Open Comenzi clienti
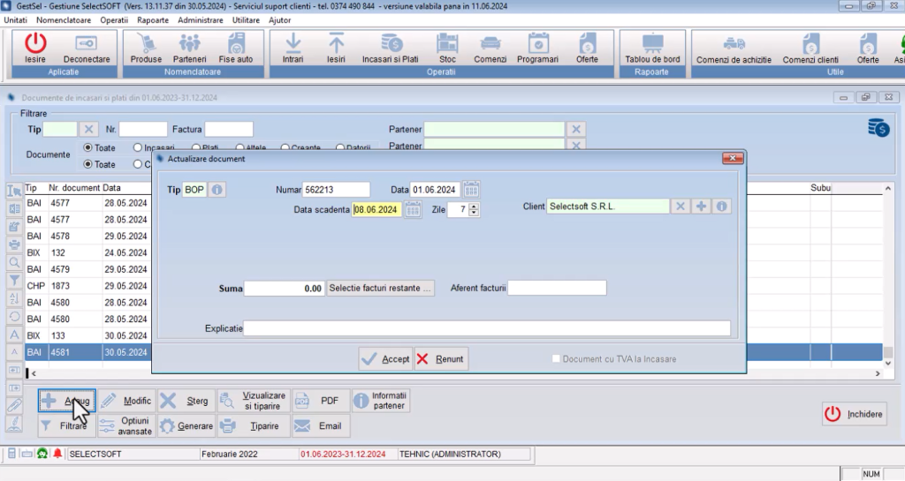 point(810,49)
